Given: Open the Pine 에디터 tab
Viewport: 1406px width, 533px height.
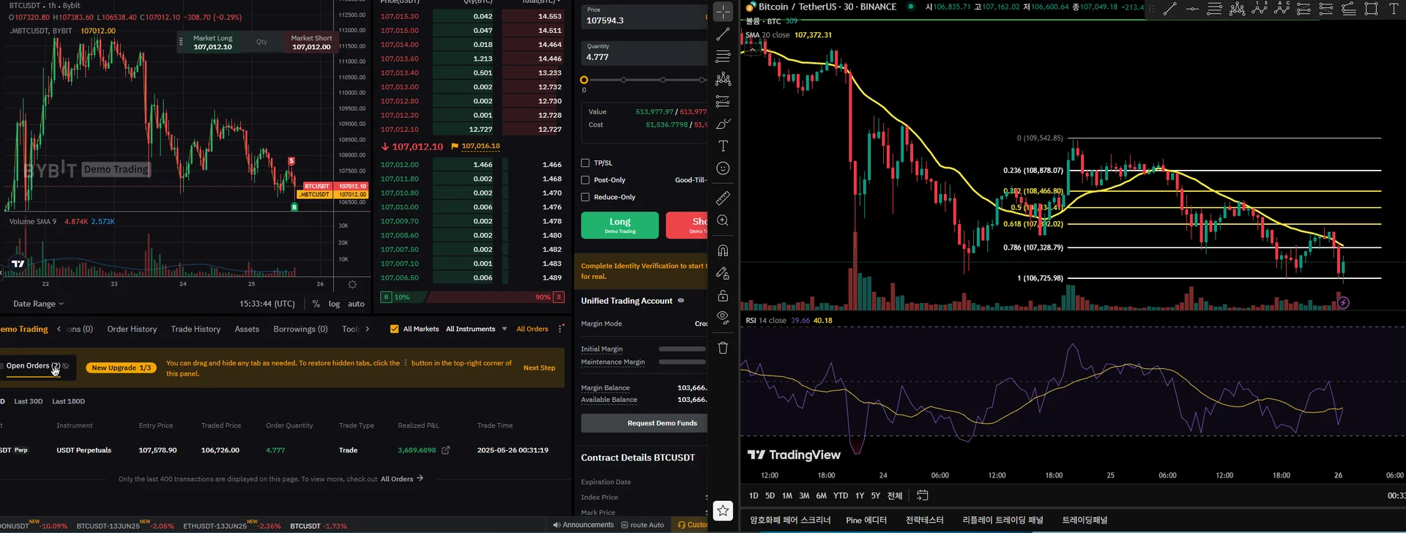Looking at the screenshot, I should click(x=866, y=521).
